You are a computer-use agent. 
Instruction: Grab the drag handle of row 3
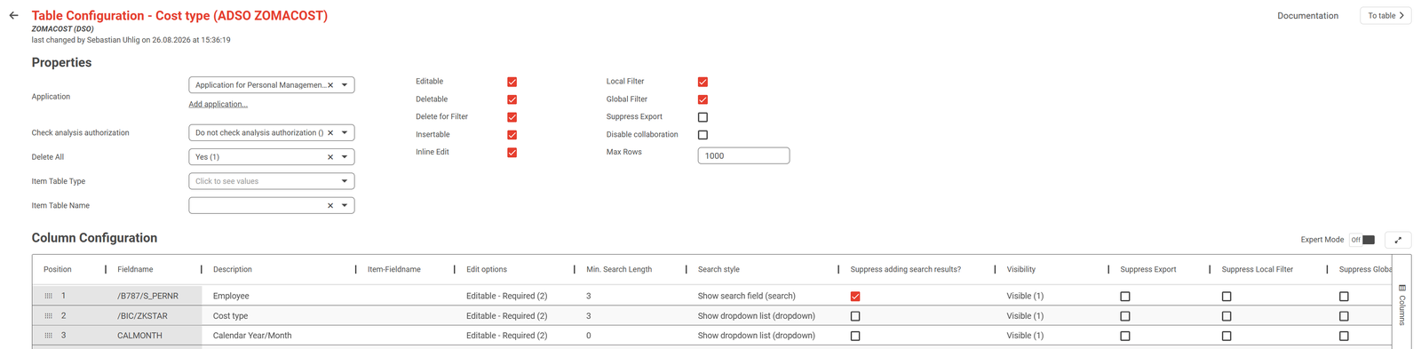[49, 336]
